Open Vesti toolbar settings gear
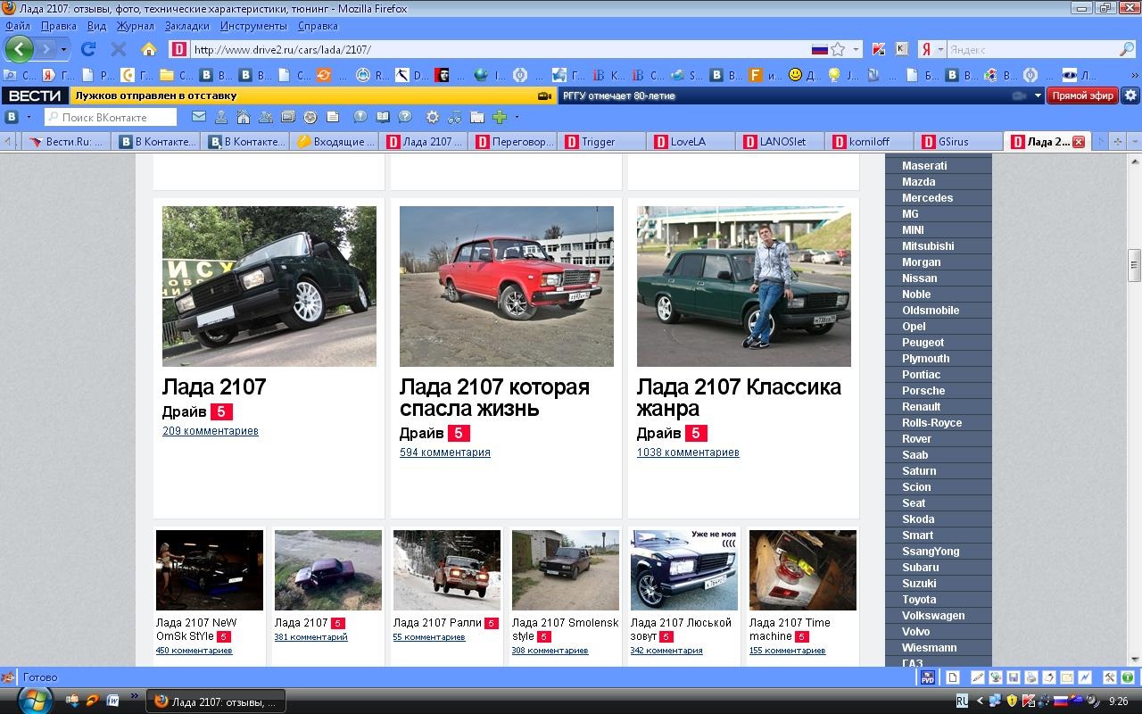 (x=1130, y=95)
